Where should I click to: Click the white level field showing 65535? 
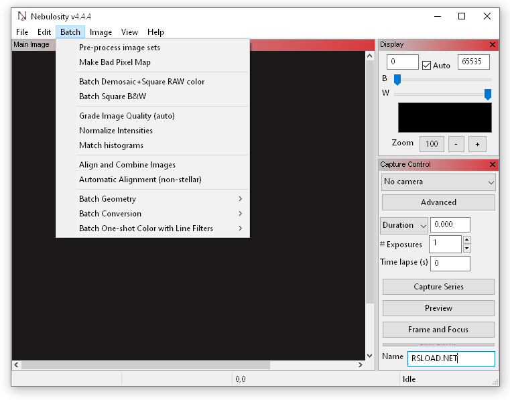pos(474,62)
